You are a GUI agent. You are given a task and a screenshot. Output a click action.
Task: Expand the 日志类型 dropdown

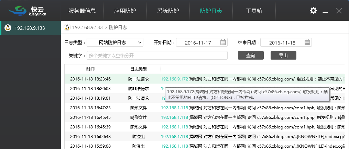(115, 42)
